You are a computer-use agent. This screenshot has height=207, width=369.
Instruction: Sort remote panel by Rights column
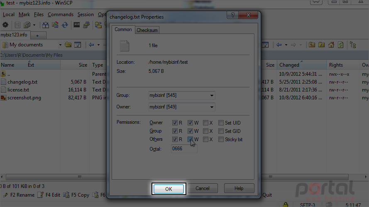pos(343,65)
